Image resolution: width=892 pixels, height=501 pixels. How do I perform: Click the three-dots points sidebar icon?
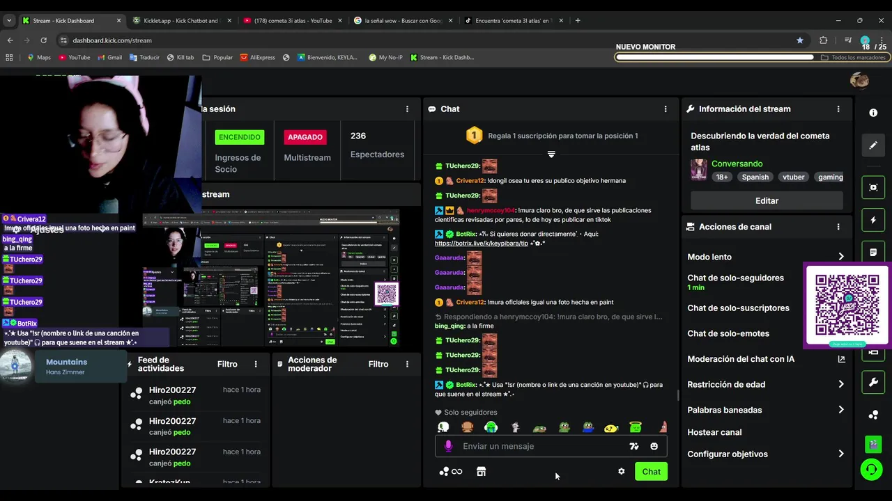pos(873,415)
